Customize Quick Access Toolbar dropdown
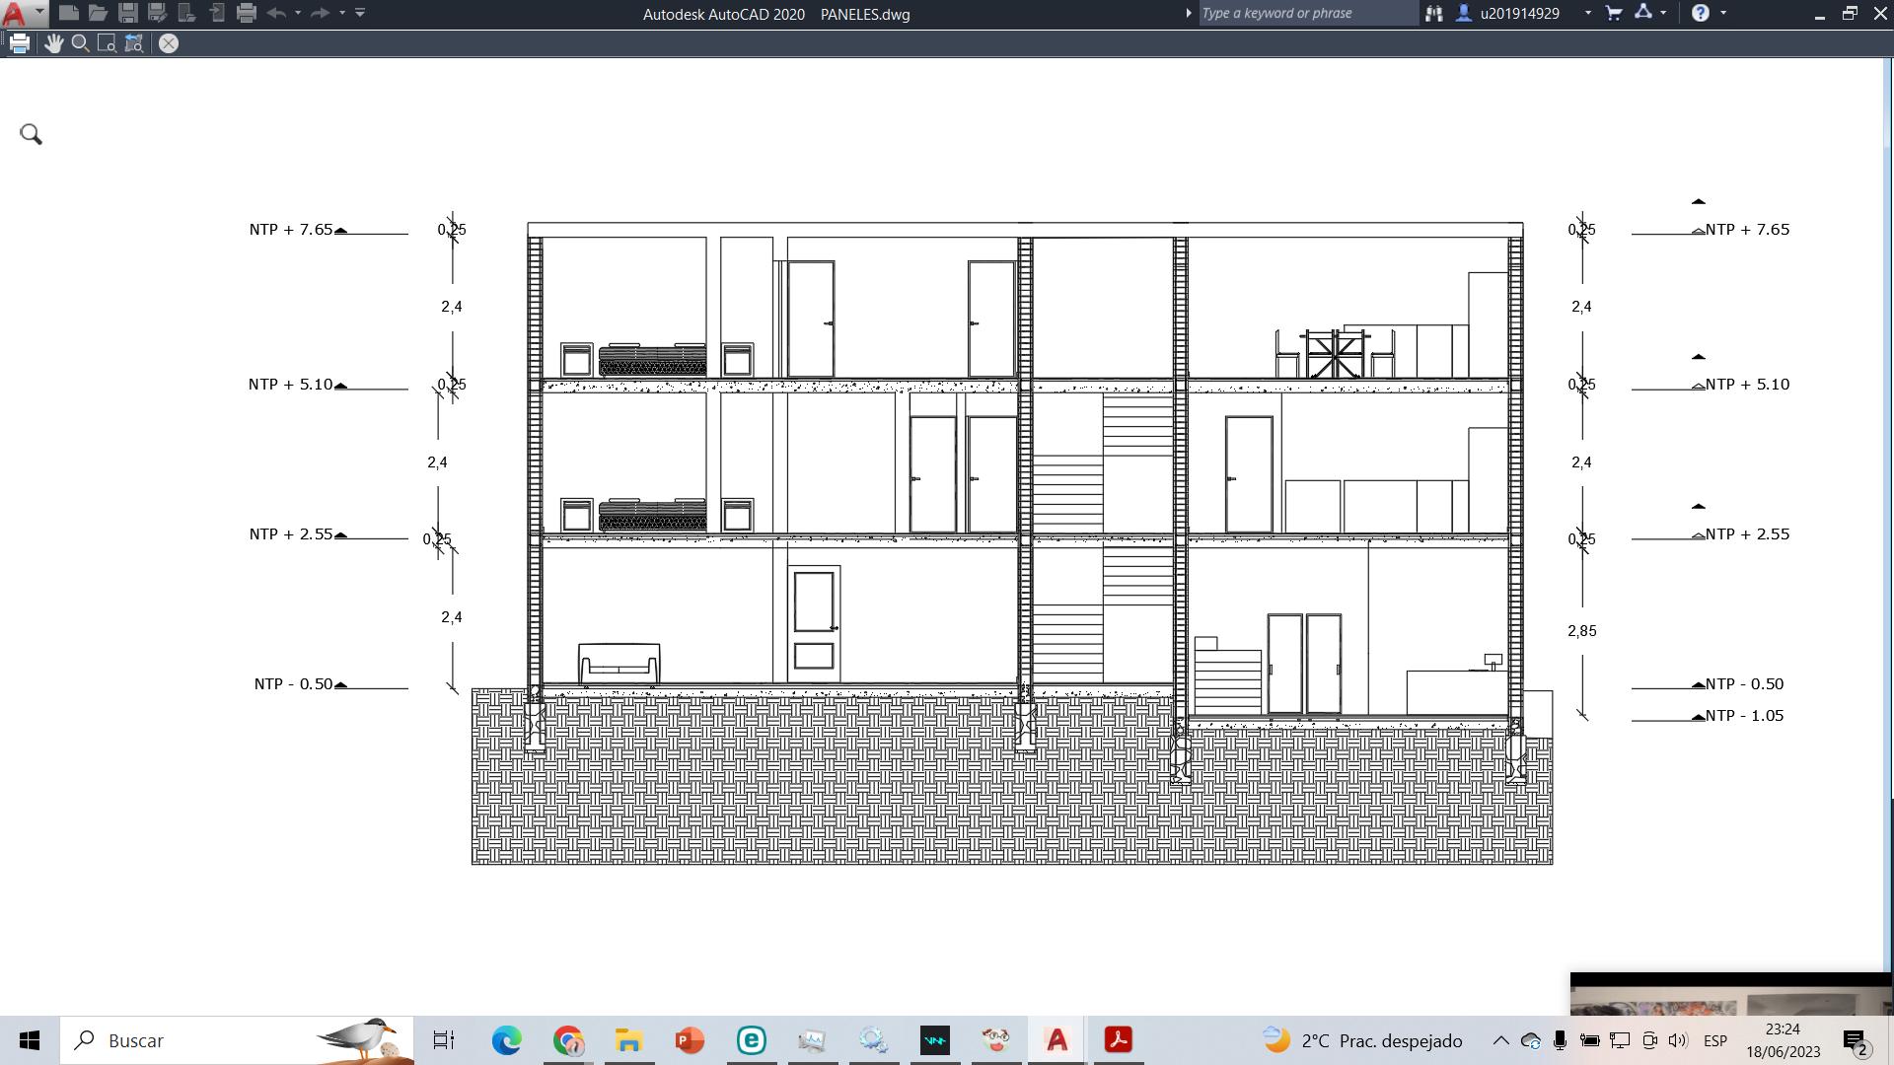Screen dimensions: 1894x1065 tap(360, 13)
